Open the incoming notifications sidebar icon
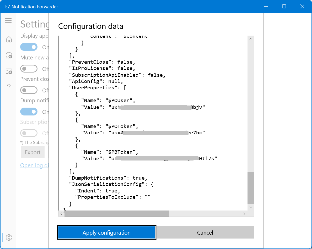312x249 pixels. pyautogui.click(x=9, y=55)
